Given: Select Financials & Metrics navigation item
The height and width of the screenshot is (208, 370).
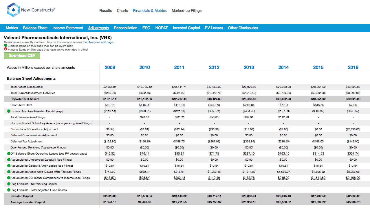Looking at the screenshot, I should pos(150,11).
